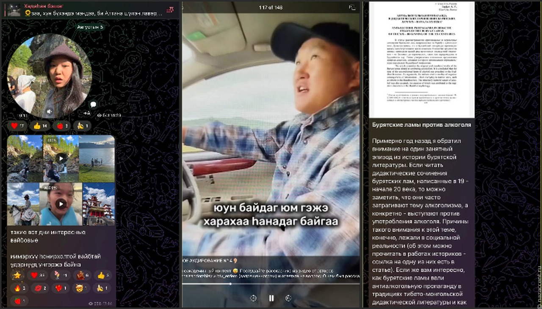Open the temple photo thumbnail
The width and height of the screenshot is (542, 309).
(x=99, y=204)
